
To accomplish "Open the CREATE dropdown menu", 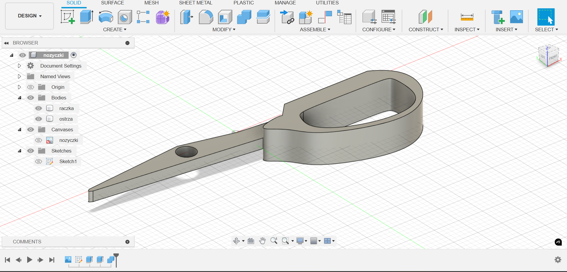I will pyautogui.click(x=115, y=30).
